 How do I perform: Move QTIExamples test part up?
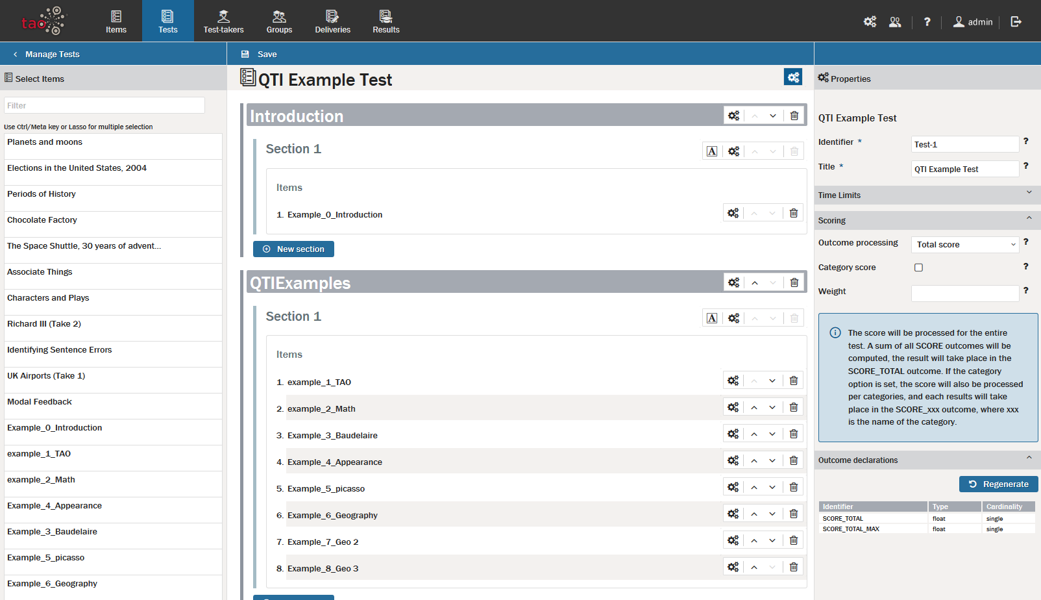755,283
